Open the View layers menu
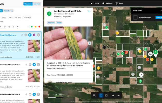Viewport: 162px width, 103px height. [119, 3]
